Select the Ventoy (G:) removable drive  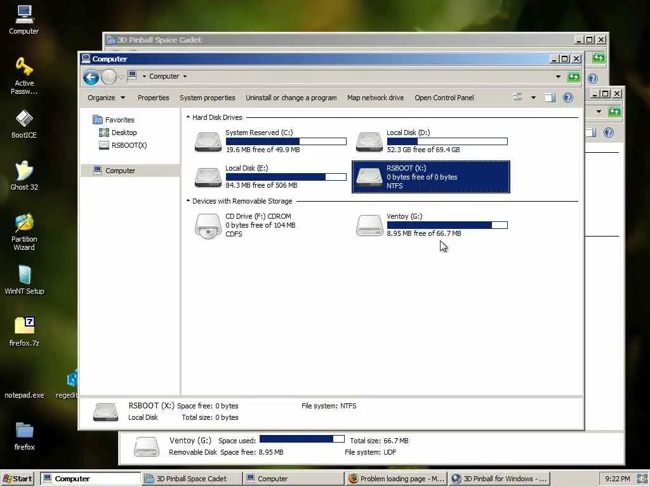coord(431,225)
